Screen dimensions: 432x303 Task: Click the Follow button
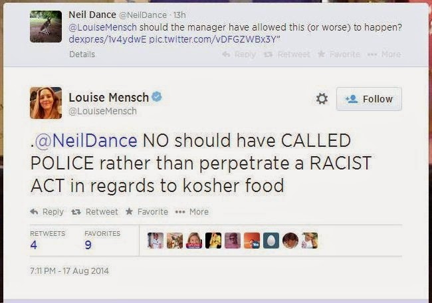click(x=369, y=99)
